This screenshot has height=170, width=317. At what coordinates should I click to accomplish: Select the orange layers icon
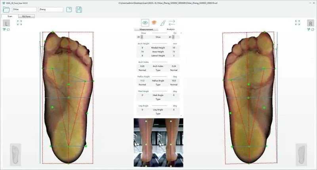click(154, 23)
